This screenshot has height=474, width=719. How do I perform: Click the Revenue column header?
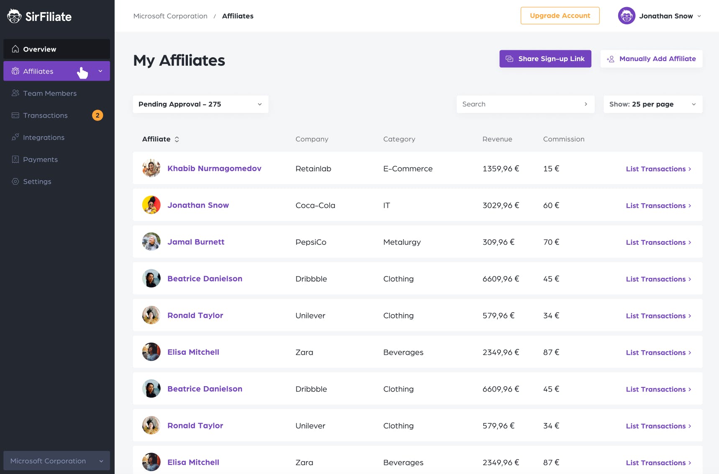click(x=497, y=139)
